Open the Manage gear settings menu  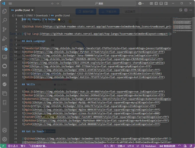point(5,139)
